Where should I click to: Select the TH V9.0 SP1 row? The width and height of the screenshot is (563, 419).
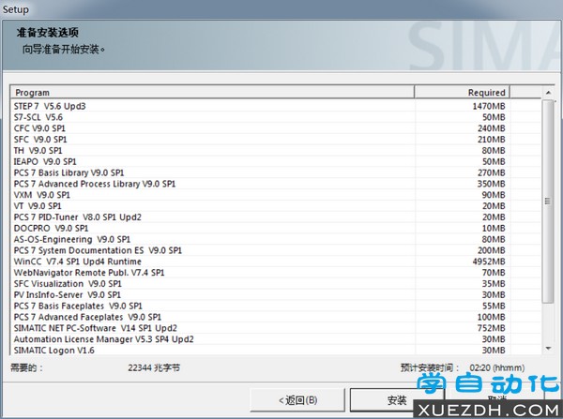point(275,150)
